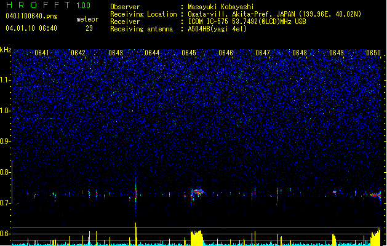
Task: Click the 0.9 kHz axis label
Action: tap(6, 141)
